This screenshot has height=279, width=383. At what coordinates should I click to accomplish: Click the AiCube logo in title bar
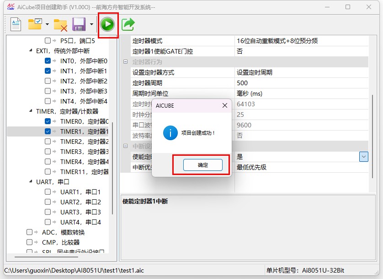pos(11,7)
